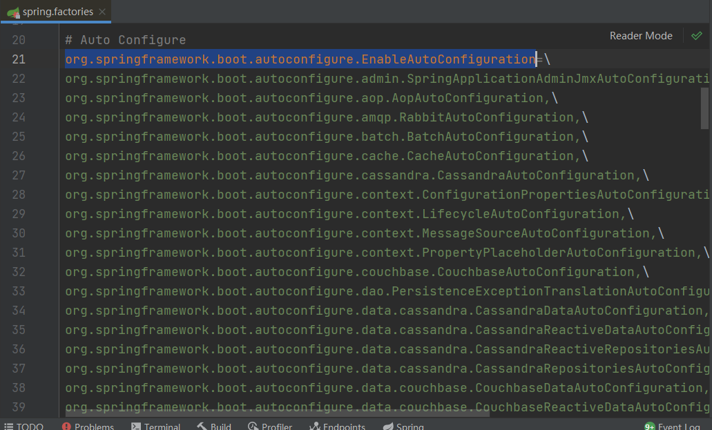The image size is (712, 430).
Task: Select the spring.factories editor tab
Action: pos(56,11)
